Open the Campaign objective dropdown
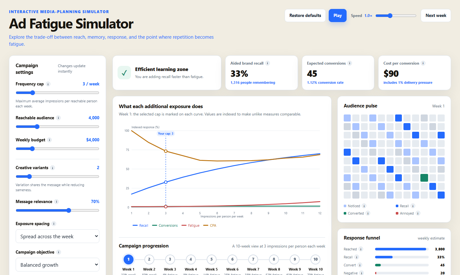The width and height of the screenshot is (460, 275). (x=57, y=265)
